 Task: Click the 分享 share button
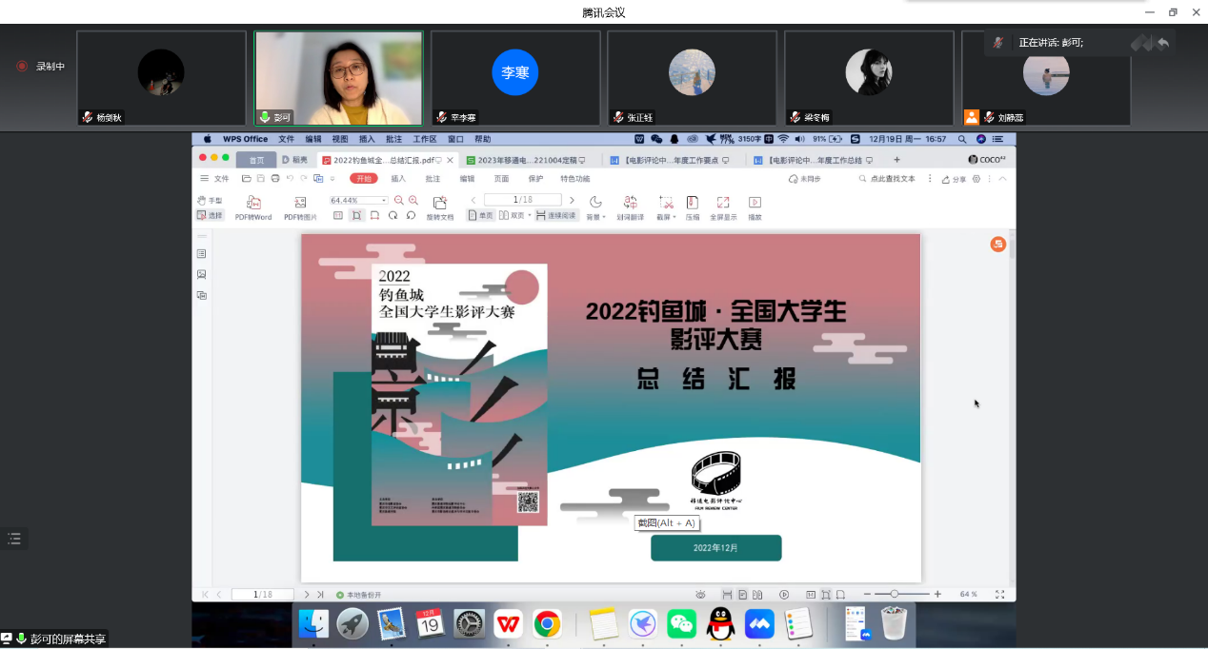[x=954, y=179]
